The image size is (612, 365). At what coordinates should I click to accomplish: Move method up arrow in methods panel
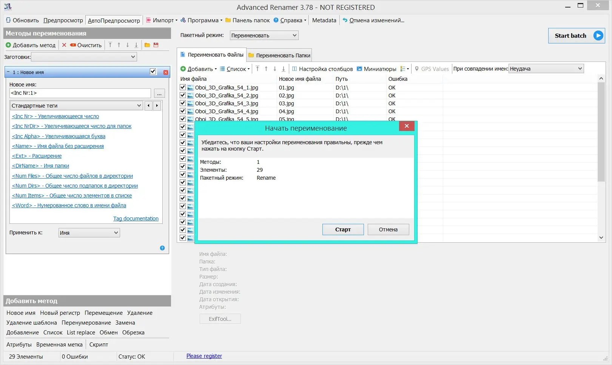(119, 45)
